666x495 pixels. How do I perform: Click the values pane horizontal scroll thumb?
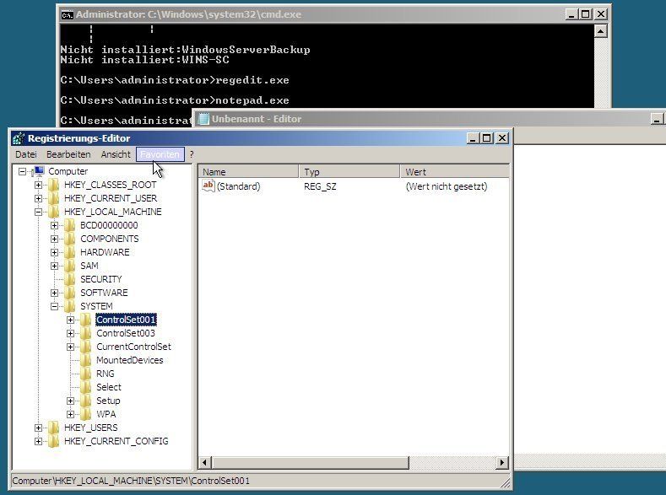point(310,463)
